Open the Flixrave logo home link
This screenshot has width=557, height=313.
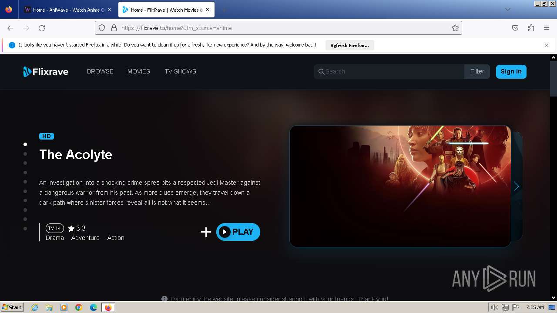coord(46,72)
